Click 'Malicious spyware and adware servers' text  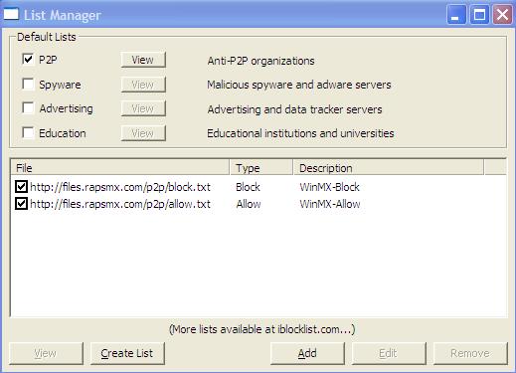299,85
